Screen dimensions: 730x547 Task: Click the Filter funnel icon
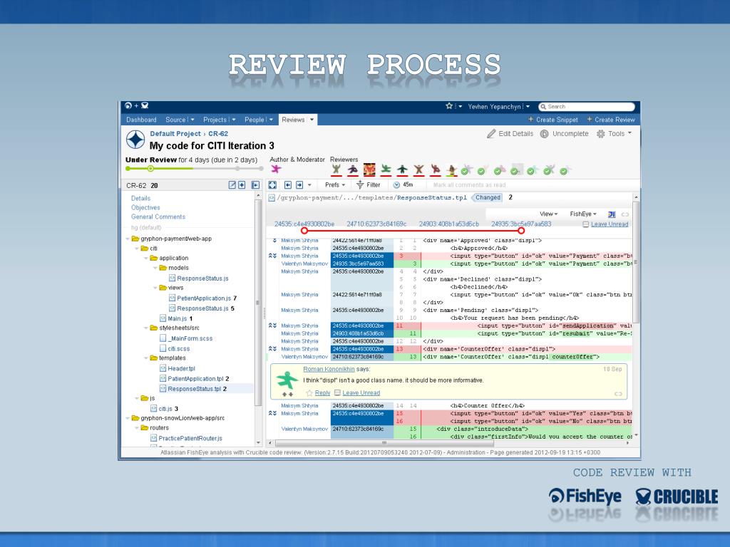coord(360,185)
